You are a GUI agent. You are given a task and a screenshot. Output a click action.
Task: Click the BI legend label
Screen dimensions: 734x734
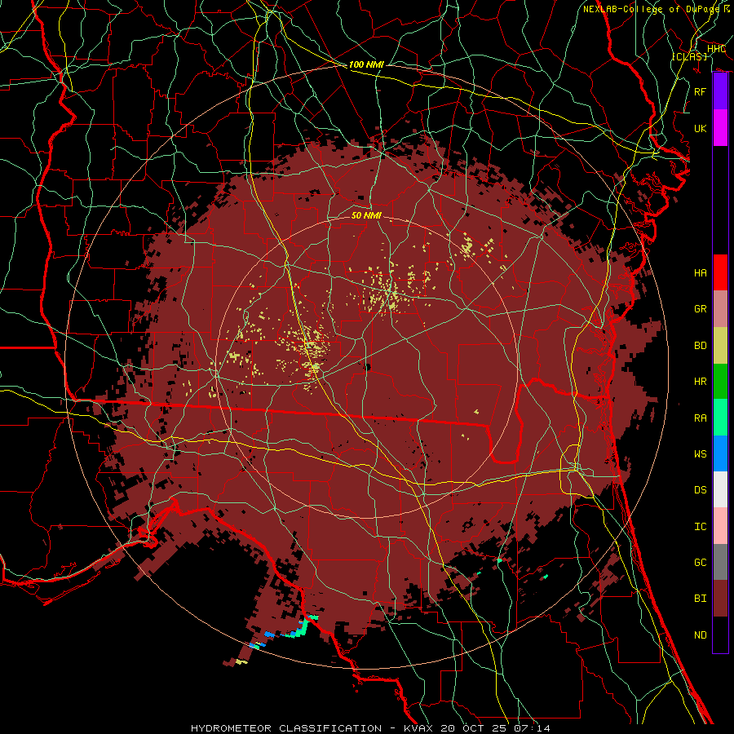point(701,599)
